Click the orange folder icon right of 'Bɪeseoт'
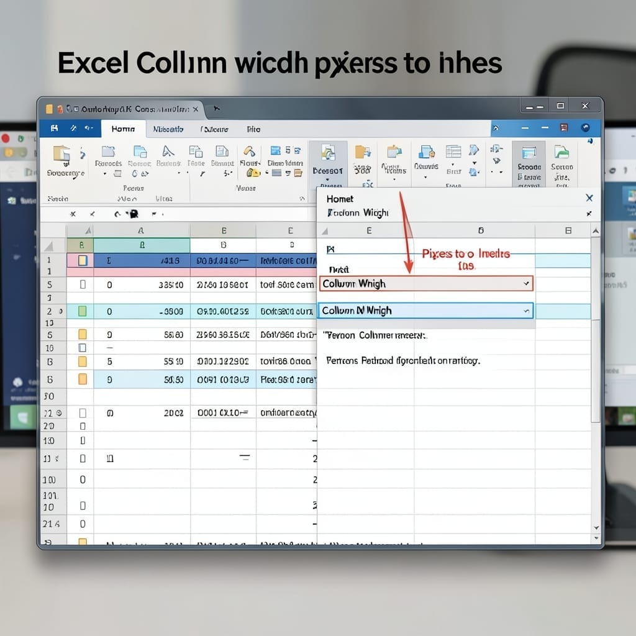This screenshot has width=636, height=636. (363, 152)
